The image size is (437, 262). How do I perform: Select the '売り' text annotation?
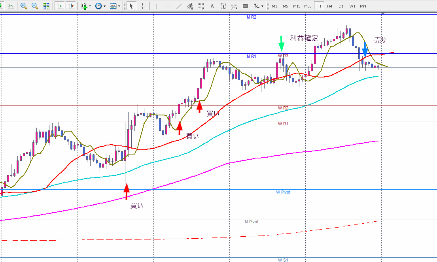pyautogui.click(x=380, y=40)
